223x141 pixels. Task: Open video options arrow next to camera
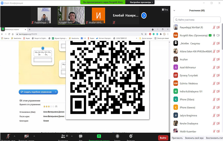coord(34,136)
